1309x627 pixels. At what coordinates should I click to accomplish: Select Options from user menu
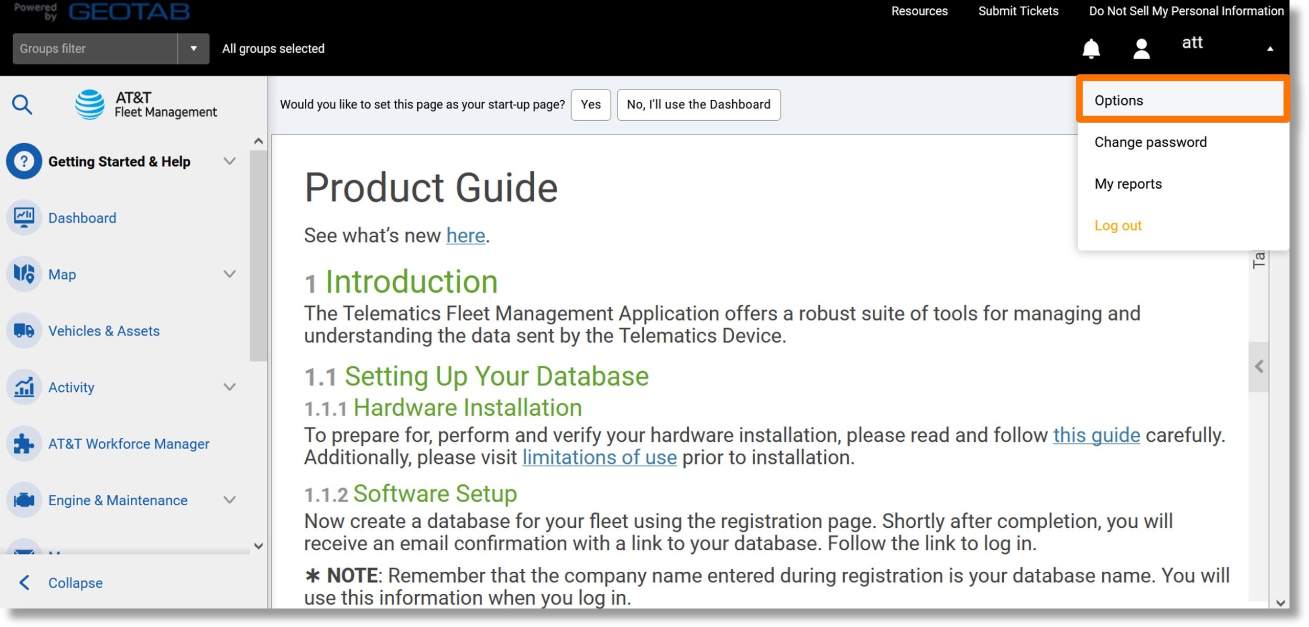(x=1183, y=100)
